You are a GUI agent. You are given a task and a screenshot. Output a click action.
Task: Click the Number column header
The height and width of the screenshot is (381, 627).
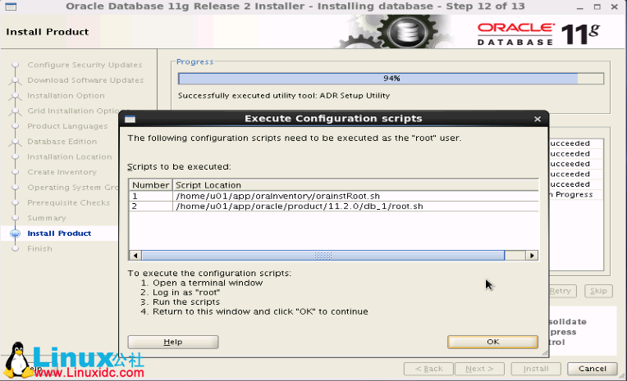click(151, 185)
